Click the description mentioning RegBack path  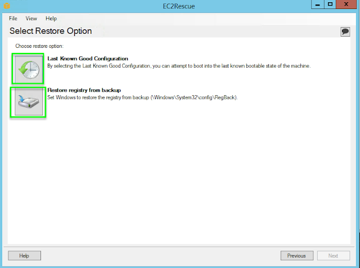tap(142, 97)
